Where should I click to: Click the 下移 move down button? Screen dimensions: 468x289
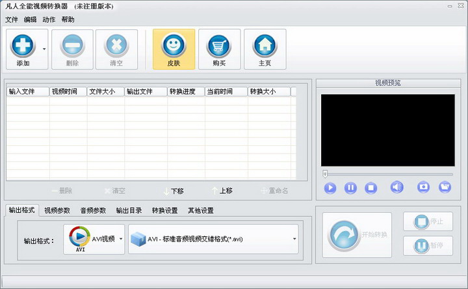tap(174, 191)
